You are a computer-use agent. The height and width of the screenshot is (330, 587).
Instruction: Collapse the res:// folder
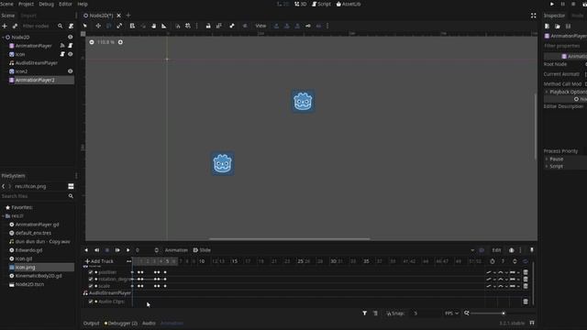click(3, 216)
